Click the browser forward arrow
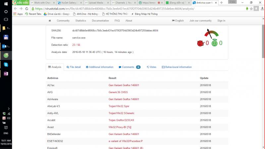The width and height of the screenshot is (265, 149). point(21,9)
